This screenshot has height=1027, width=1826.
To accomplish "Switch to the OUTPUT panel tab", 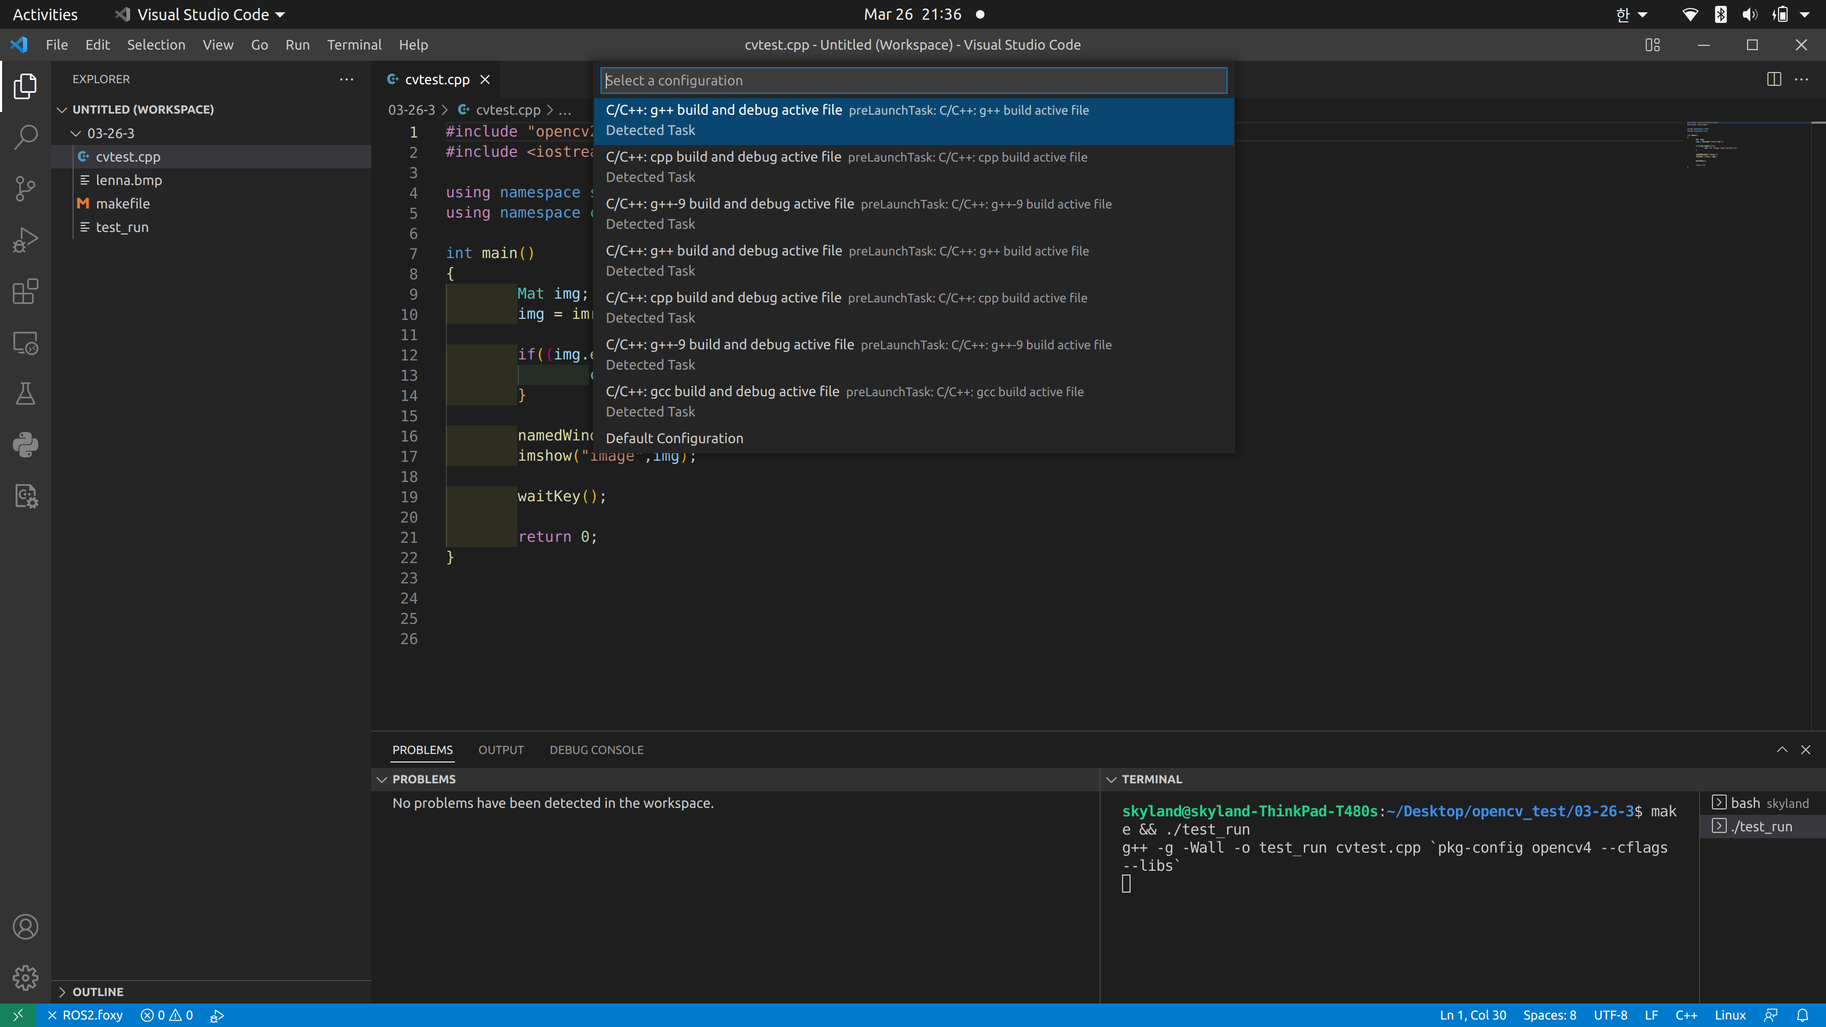I will pyautogui.click(x=501, y=750).
